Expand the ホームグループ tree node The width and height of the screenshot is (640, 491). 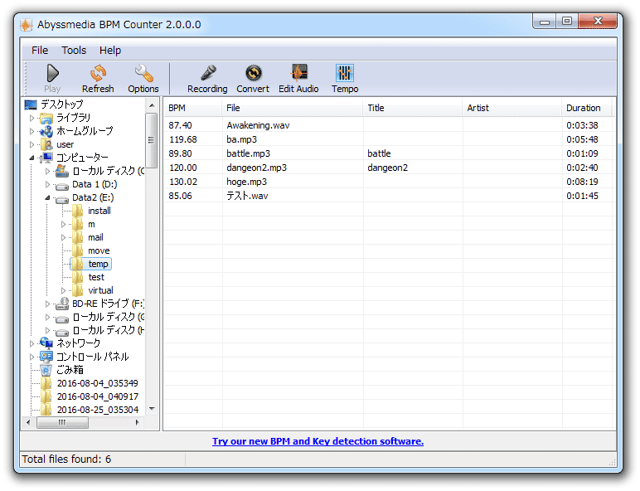32,132
